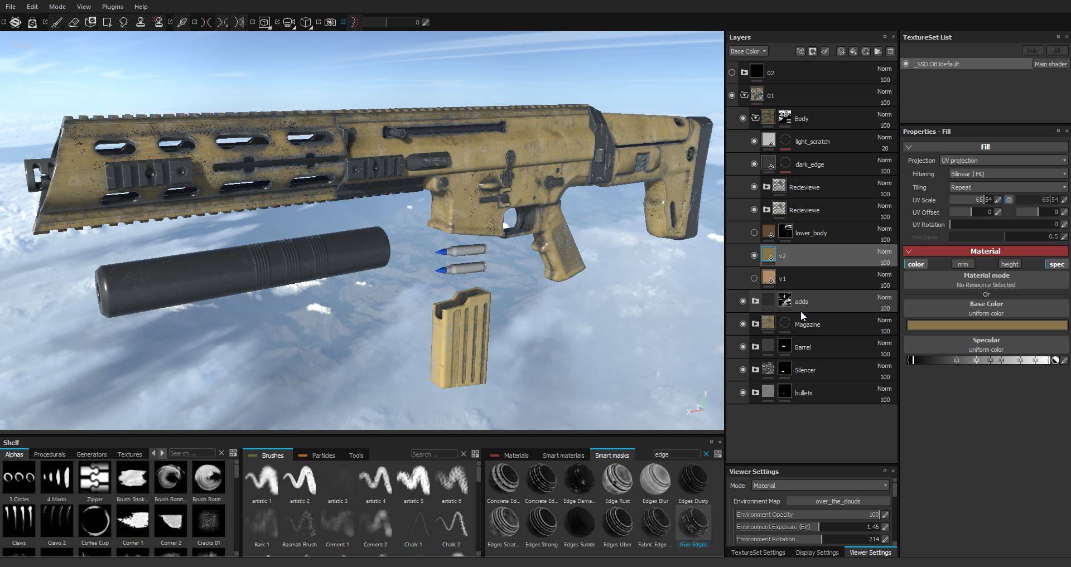Screen dimensions: 1071x567
Task: Click the render screenshot camera icon
Action: click(330, 22)
